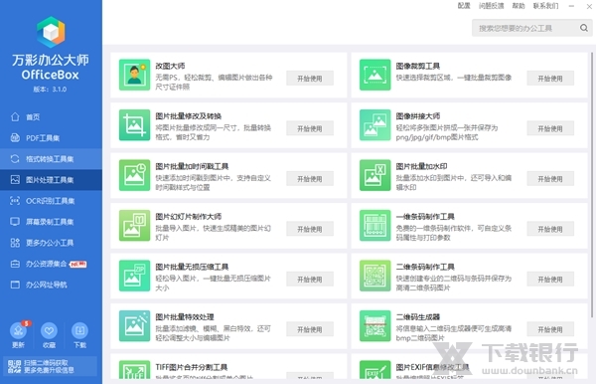Go to 首页 in sidebar

click(x=51, y=116)
